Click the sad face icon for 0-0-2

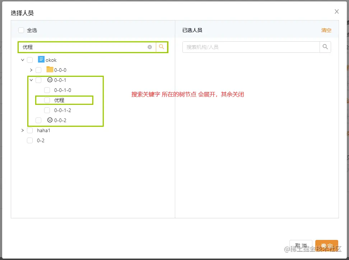coord(50,120)
